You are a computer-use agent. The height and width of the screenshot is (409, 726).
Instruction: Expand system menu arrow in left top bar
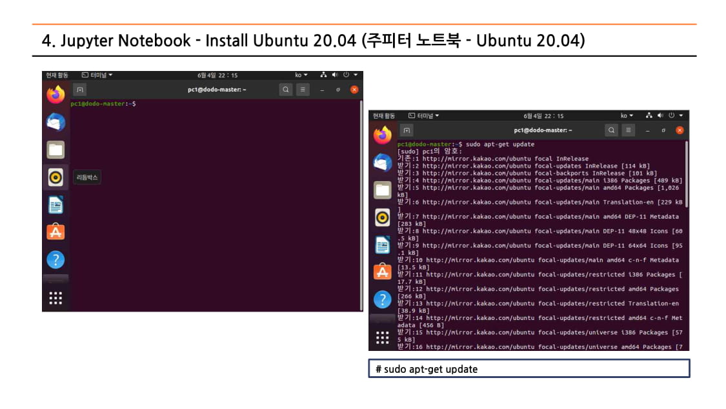pos(356,75)
